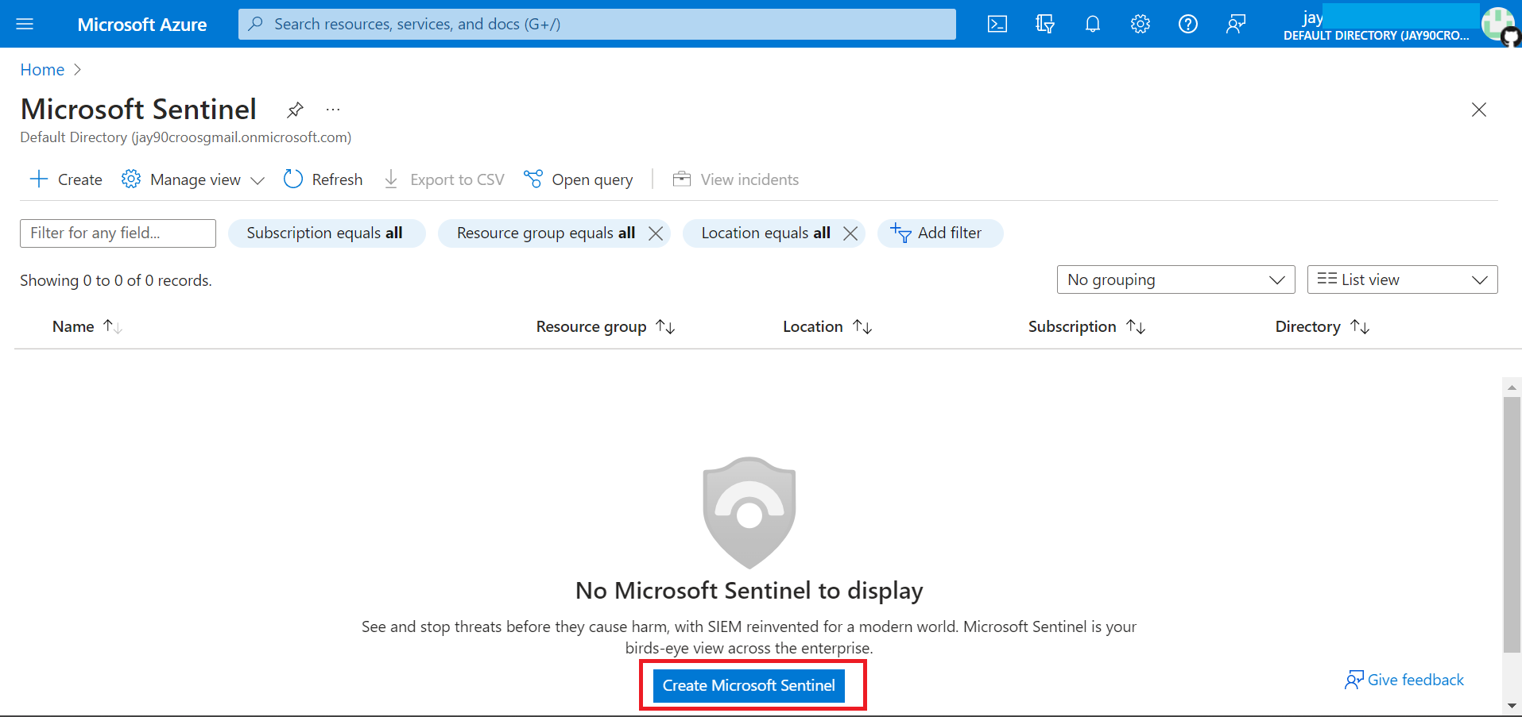Viewport: 1522px width, 717px height.
Task: Expand the Manage view menu
Action: tap(193, 179)
